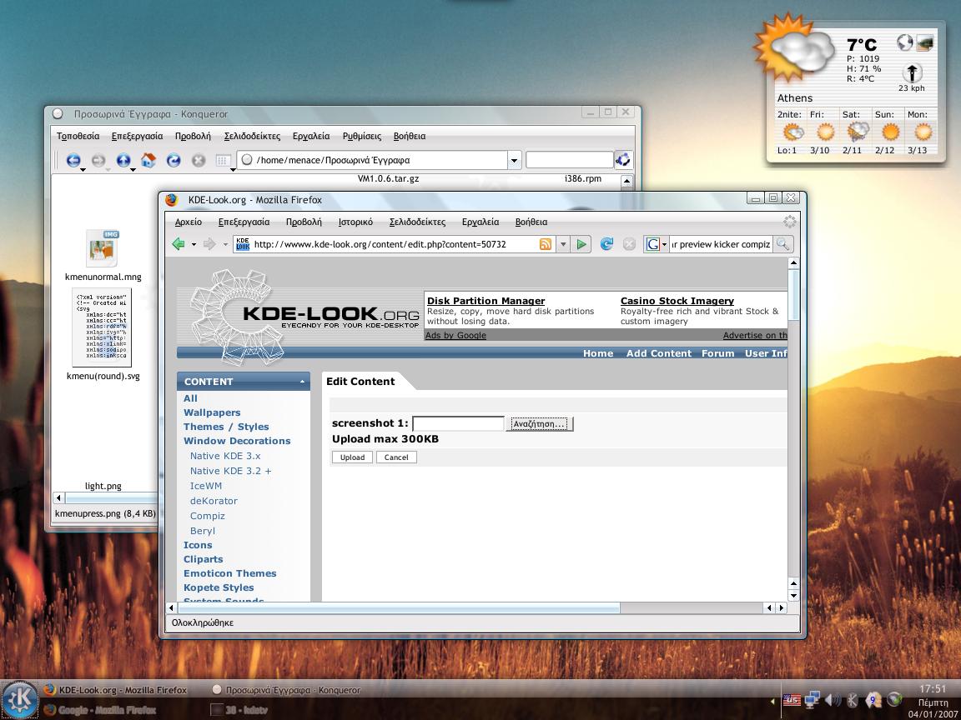Open the Firefox URL history dropdown
This screenshot has width=961, height=720.
click(563, 244)
